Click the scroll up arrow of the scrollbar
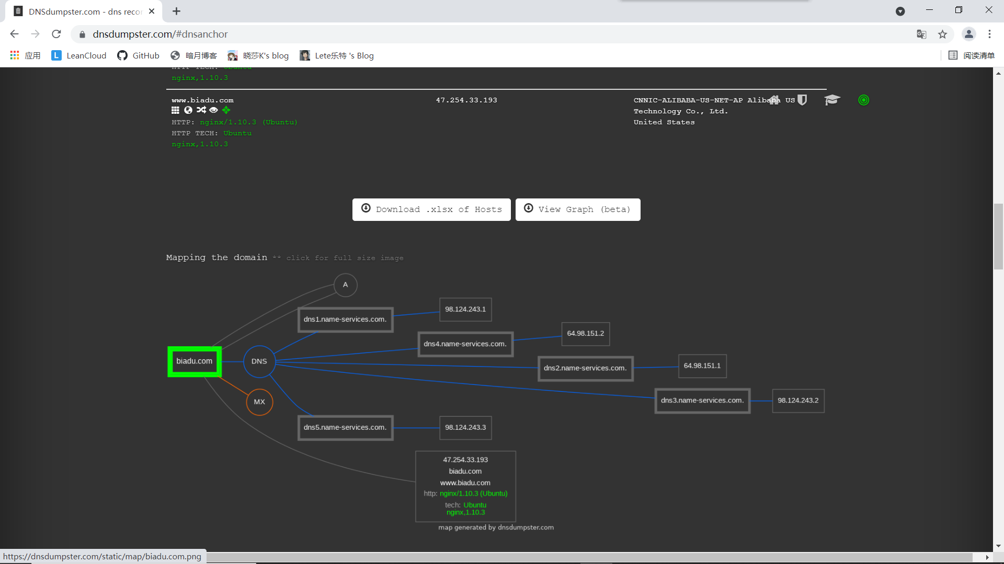This screenshot has height=564, width=1004. click(x=998, y=73)
